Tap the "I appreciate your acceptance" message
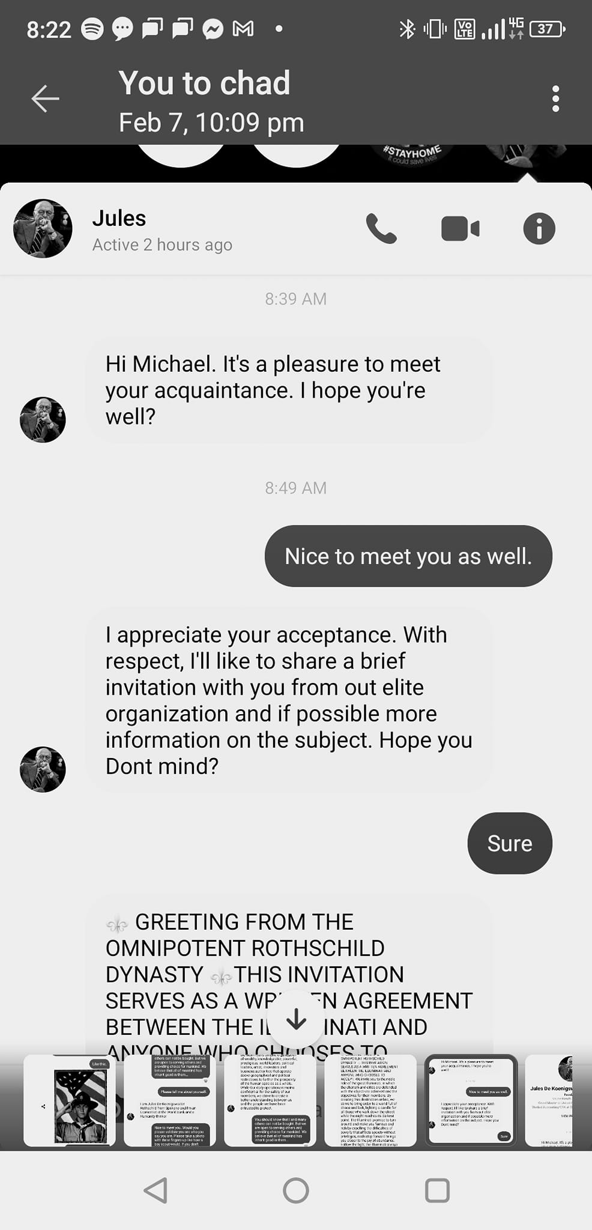Viewport: 592px width, 1230px height. (288, 700)
